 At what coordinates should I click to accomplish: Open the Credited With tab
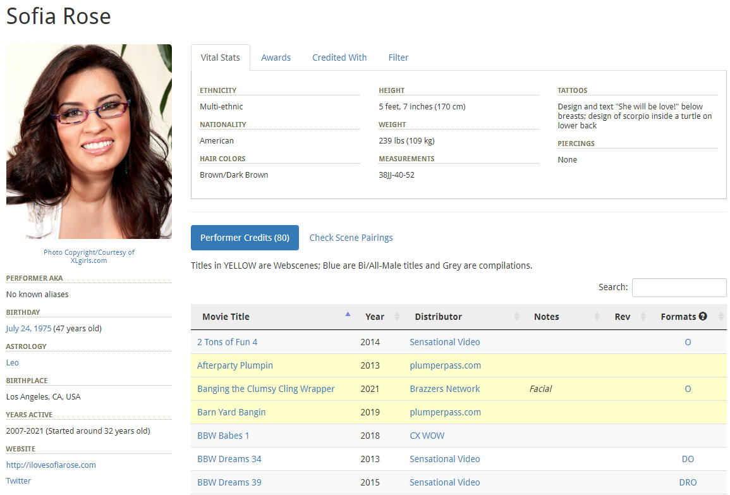(x=339, y=58)
